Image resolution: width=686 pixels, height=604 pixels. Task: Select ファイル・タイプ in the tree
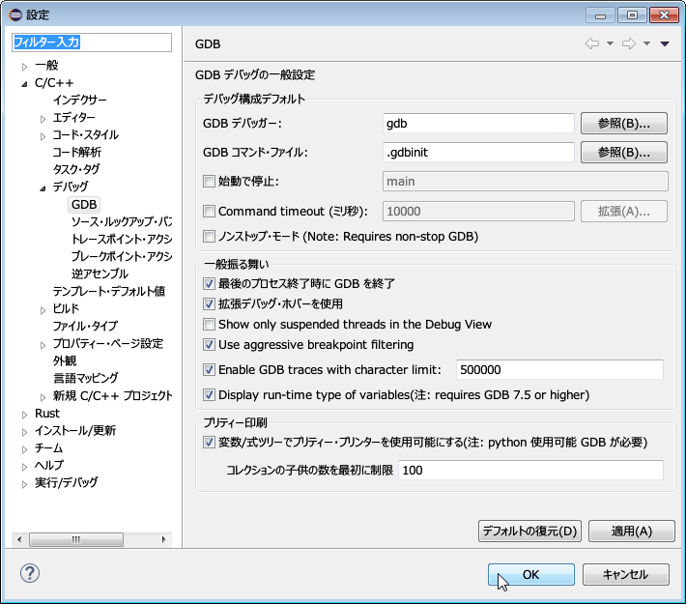click(85, 326)
